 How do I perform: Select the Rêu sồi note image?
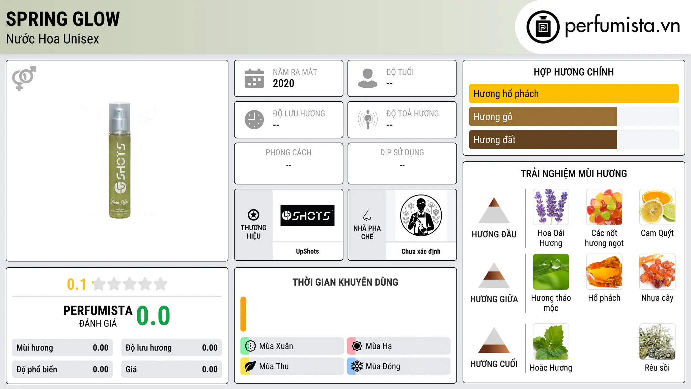click(x=657, y=342)
